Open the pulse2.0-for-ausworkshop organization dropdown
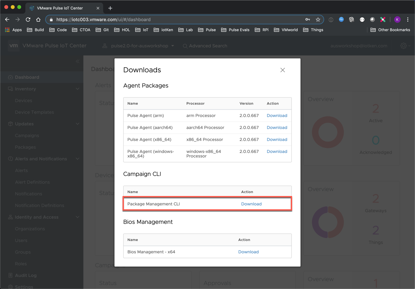Screen dimensions: 415x289 click(138, 46)
